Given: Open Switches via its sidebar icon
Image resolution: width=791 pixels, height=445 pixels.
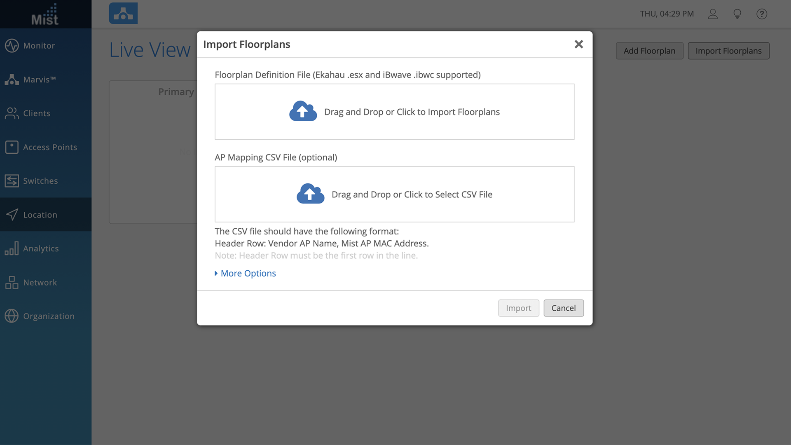Looking at the screenshot, I should [12, 181].
